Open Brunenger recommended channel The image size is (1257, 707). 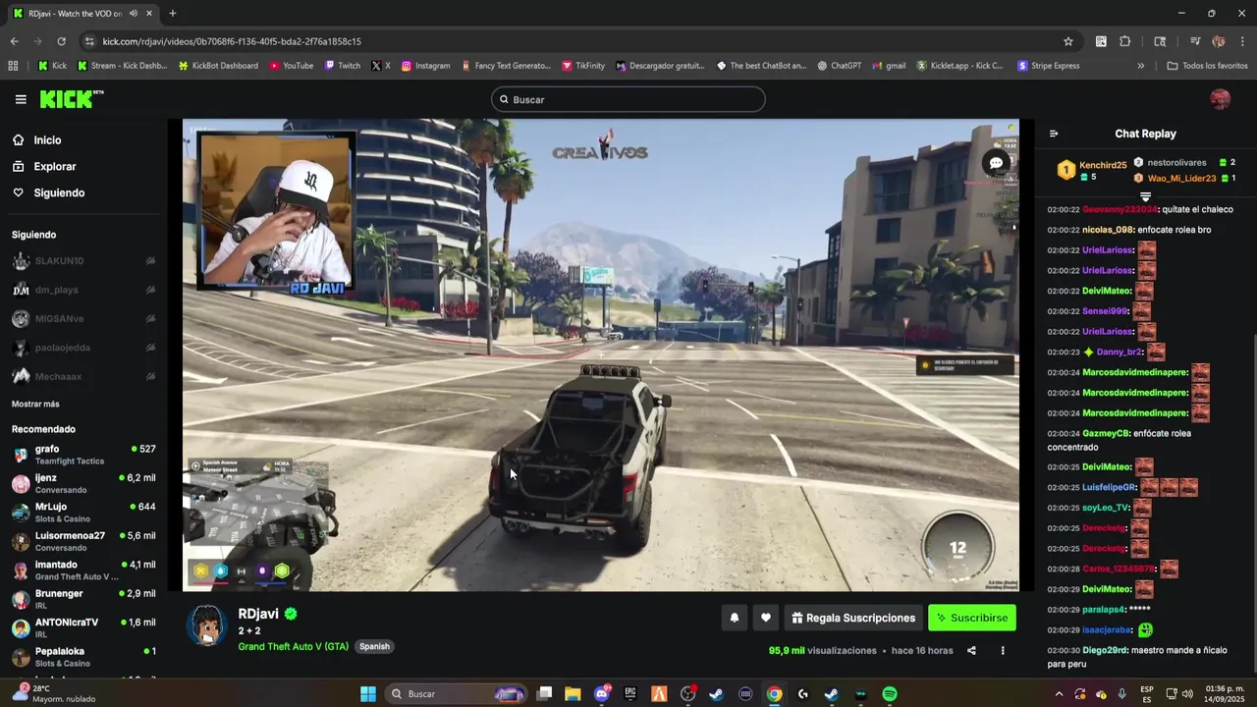point(83,599)
